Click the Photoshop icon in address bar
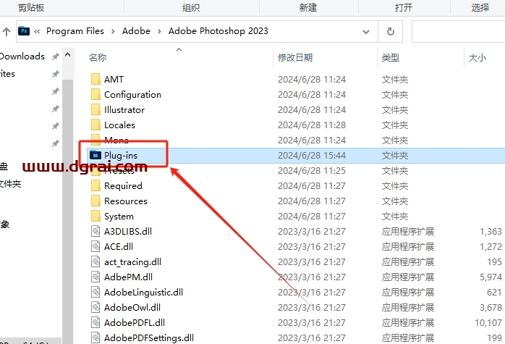This screenshot has width=505, height=344. 24,31
